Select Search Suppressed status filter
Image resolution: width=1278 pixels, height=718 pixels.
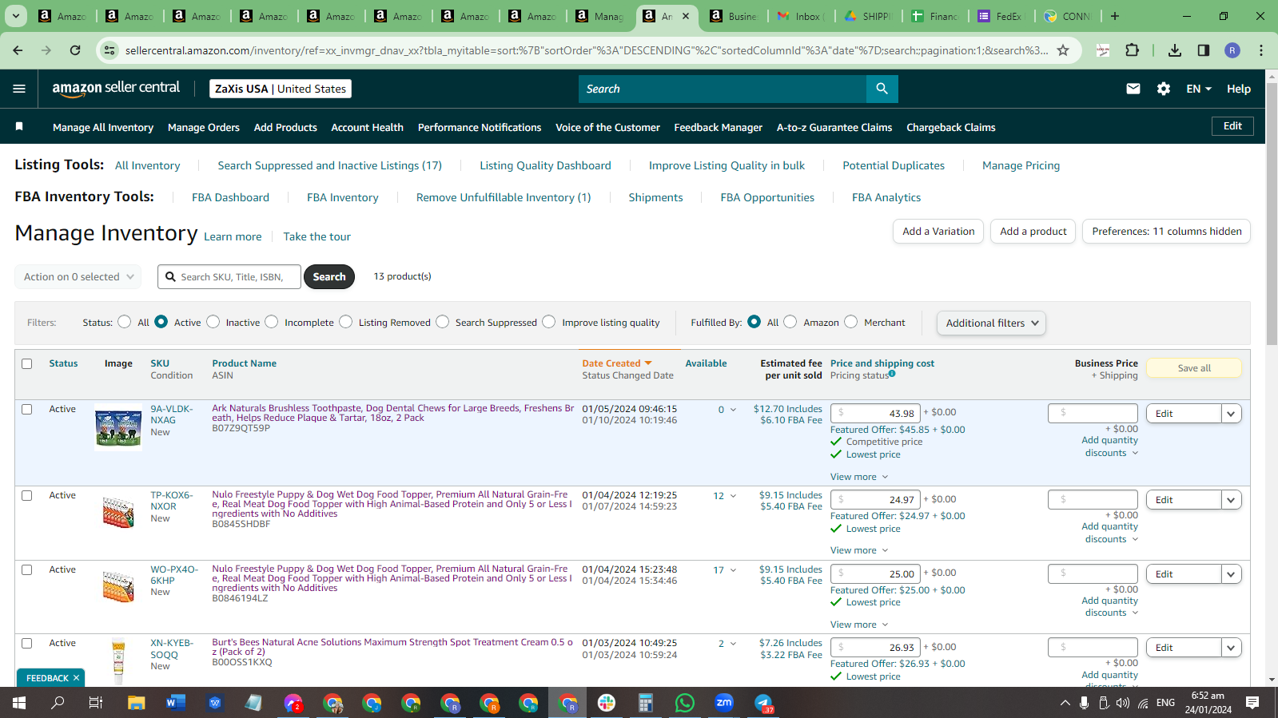pyautogui.click(x=442, y=322)
